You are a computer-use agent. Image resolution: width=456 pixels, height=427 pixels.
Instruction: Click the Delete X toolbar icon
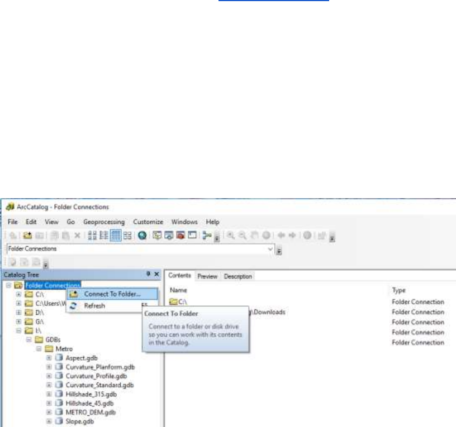coord(77,236)
